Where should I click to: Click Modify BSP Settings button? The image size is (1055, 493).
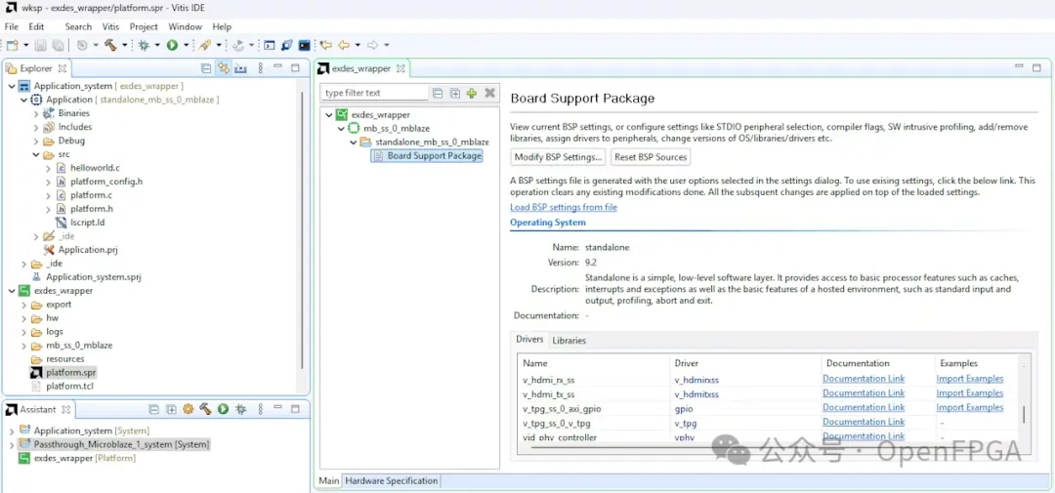pyautogui.click(x=558, y=157)
